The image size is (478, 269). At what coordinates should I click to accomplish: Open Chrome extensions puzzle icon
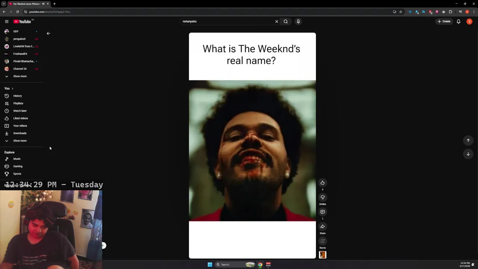[x=450, y=12]
